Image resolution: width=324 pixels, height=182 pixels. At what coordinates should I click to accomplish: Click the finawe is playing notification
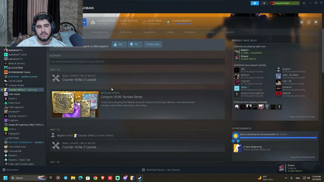coord(300,168)
